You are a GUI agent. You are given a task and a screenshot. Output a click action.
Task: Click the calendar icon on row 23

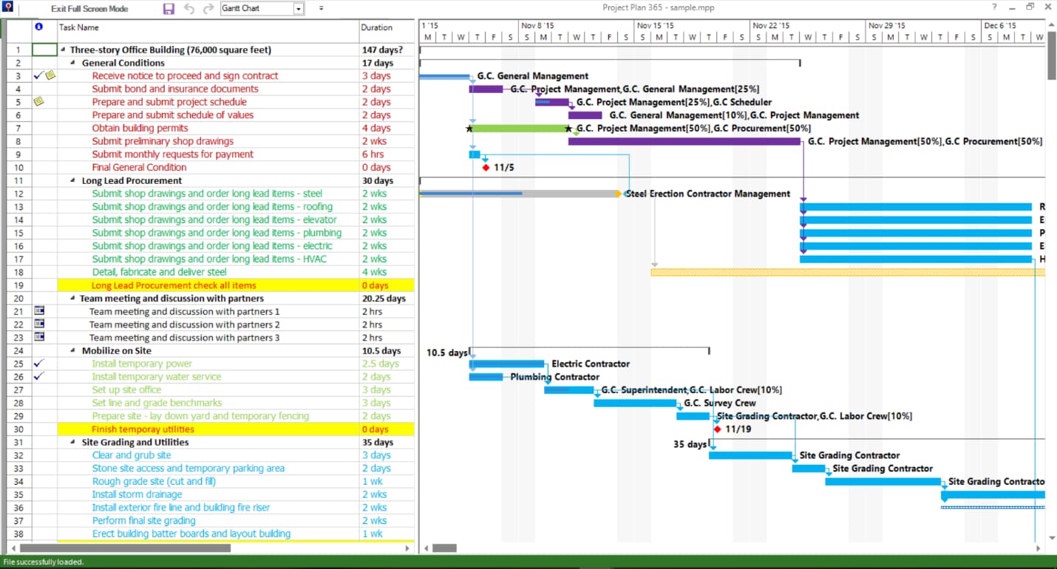pos(39,337)
